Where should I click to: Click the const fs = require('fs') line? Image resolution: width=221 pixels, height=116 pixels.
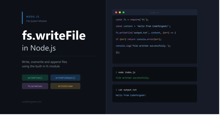pyautogui.click(x=132, y=20)
